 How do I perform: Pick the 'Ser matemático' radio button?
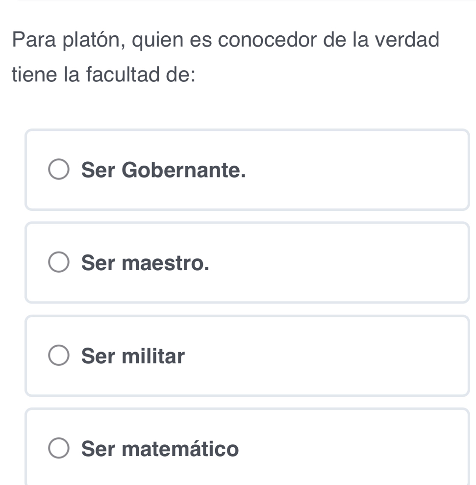point(59,448)
